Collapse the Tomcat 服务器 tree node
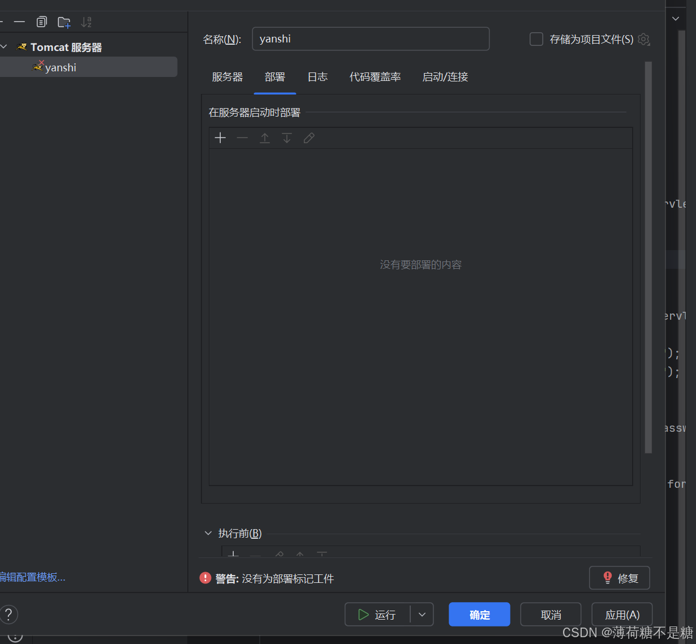Screen dimensions: 696x644 pyautogui.click(x=5, y=46)
